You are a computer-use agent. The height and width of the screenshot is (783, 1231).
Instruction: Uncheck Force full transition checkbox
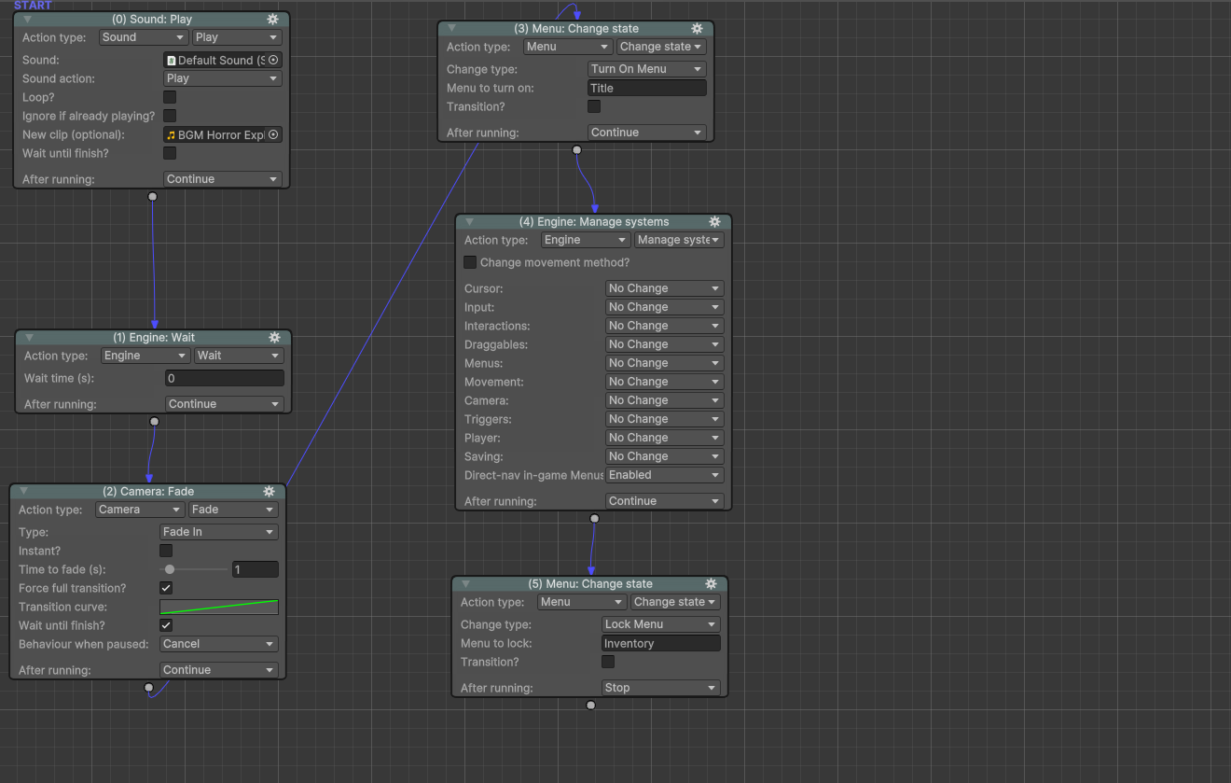coord(166,588)
